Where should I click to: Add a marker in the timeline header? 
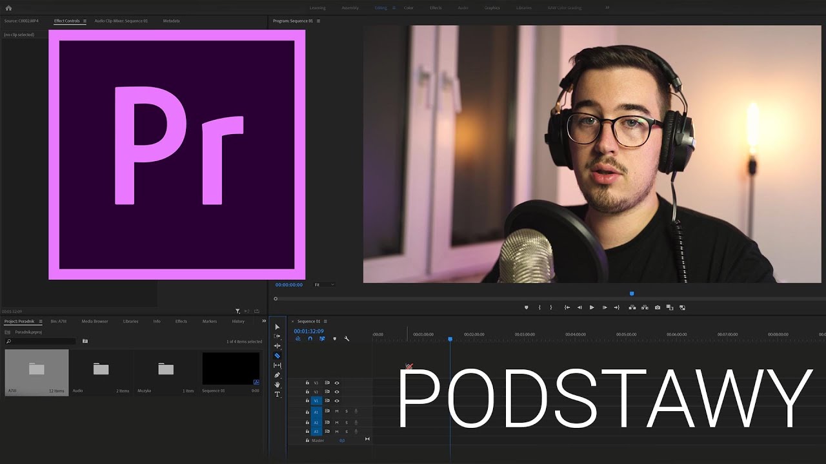(334, 338)
